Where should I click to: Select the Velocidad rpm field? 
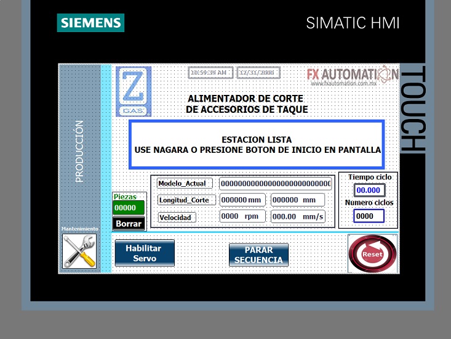pos(242,216)
